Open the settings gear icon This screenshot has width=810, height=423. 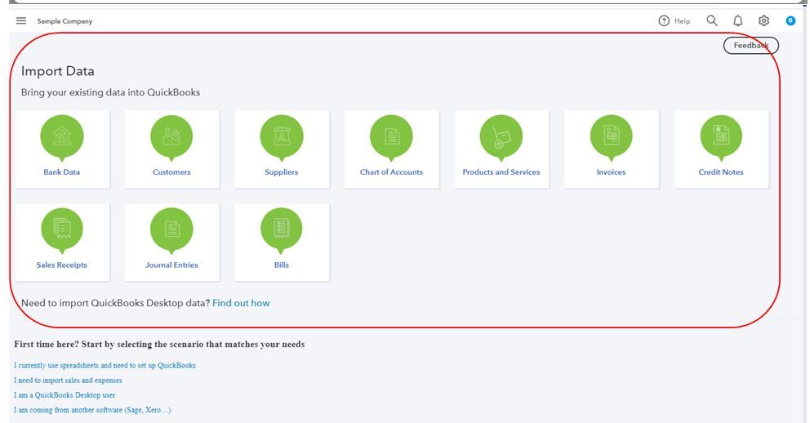(763, 20)
